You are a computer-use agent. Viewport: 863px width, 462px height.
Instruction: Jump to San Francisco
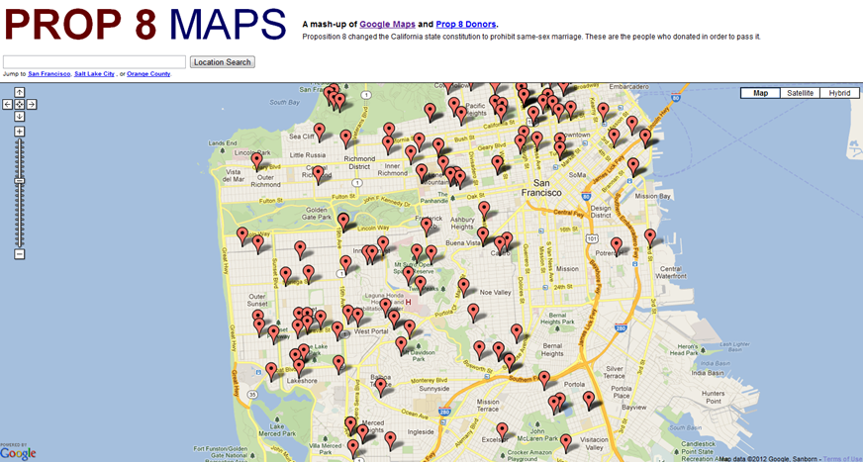tap(49, 73)
